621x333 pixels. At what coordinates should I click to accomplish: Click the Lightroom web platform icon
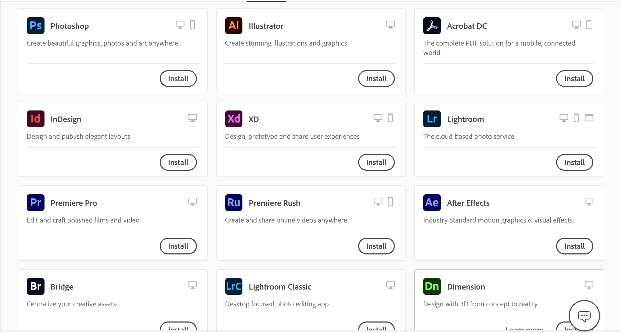tap(589, 118)
